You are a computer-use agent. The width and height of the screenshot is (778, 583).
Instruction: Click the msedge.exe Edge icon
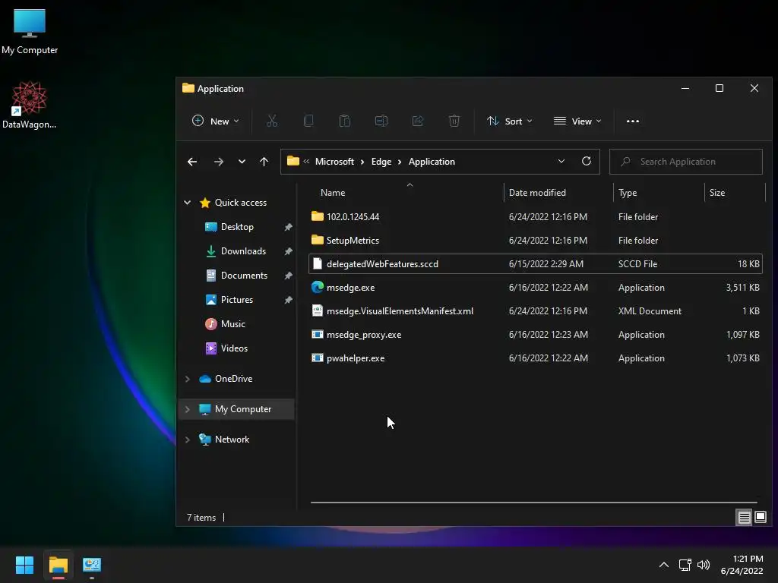(x=317, y=287)
